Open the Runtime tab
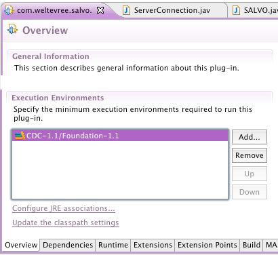This screenshot has width=278, height=255. [113, 245]
